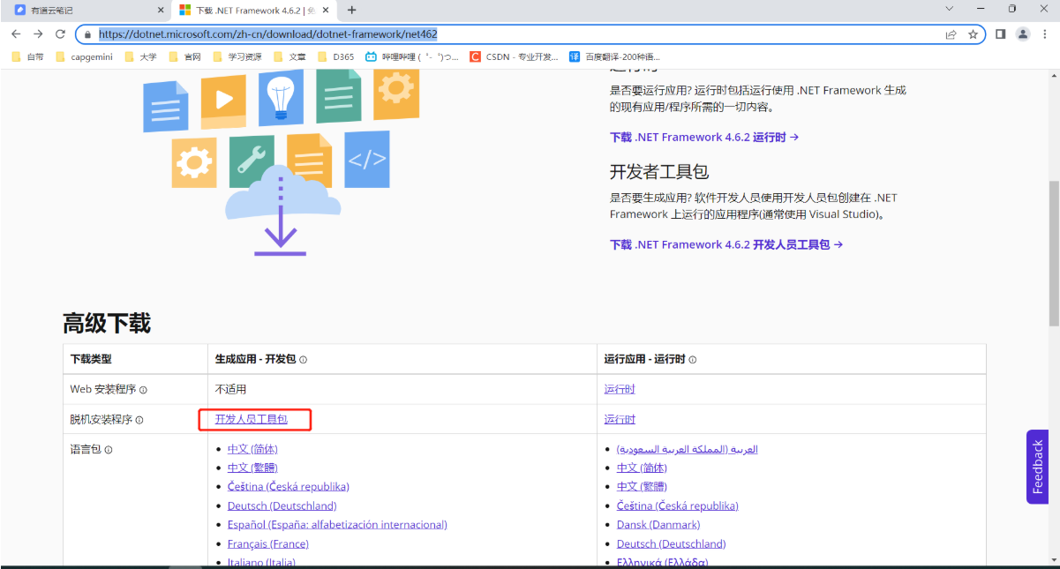This screenshot has height=569, width=1060.
Task: Close the 有道云笔记 tab
Action: [161, 10]
